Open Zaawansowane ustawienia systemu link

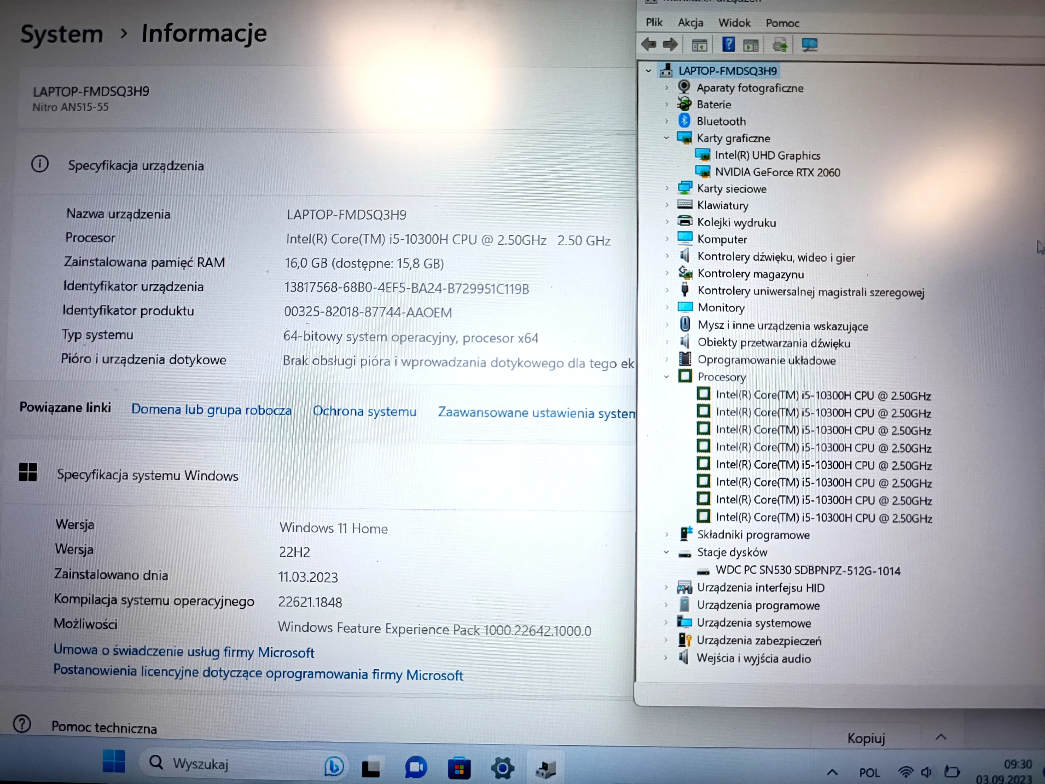(536, 413)
